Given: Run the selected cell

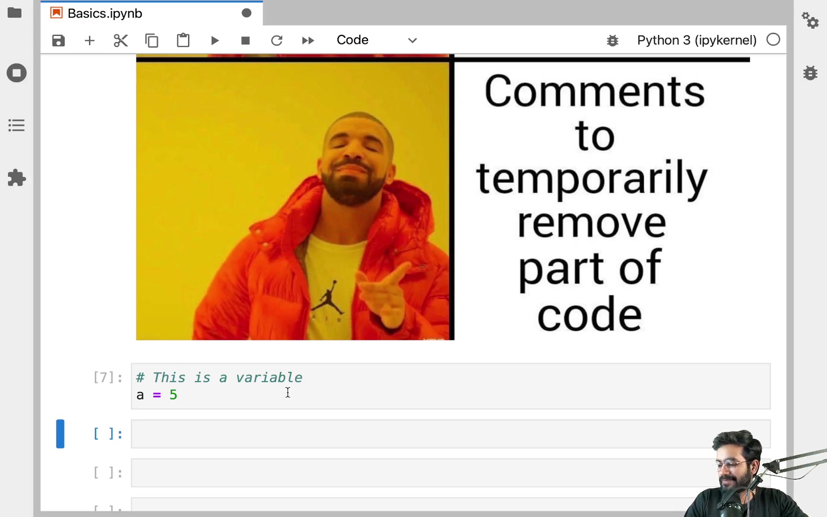Looking at the screenshot, I should (215, 41).
